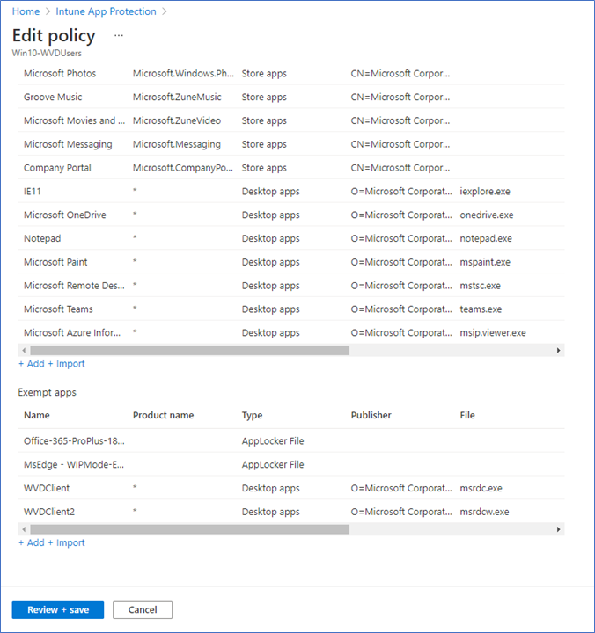
Task: Select Microsoft Remote Des... row
Action: coord(291,286)
